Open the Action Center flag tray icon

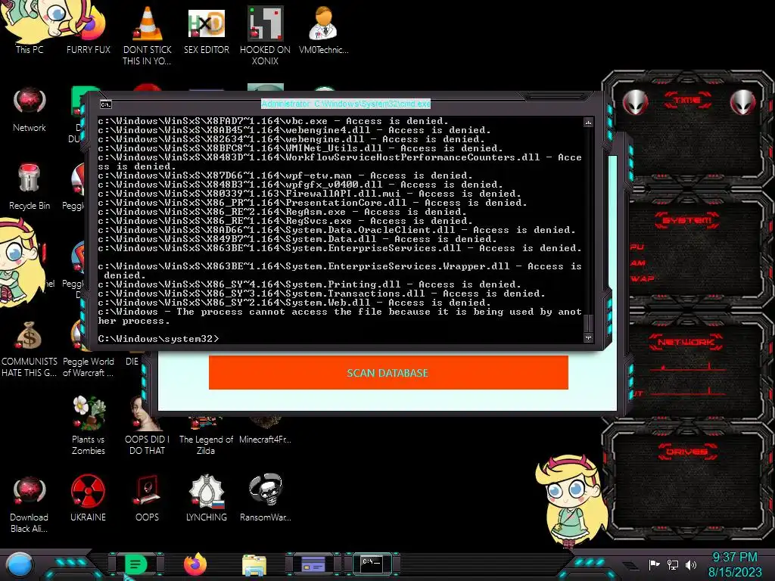tap(654, 564)
